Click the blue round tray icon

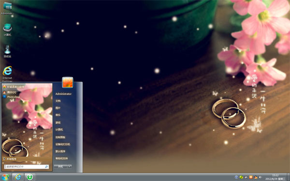tap(236, 177)
